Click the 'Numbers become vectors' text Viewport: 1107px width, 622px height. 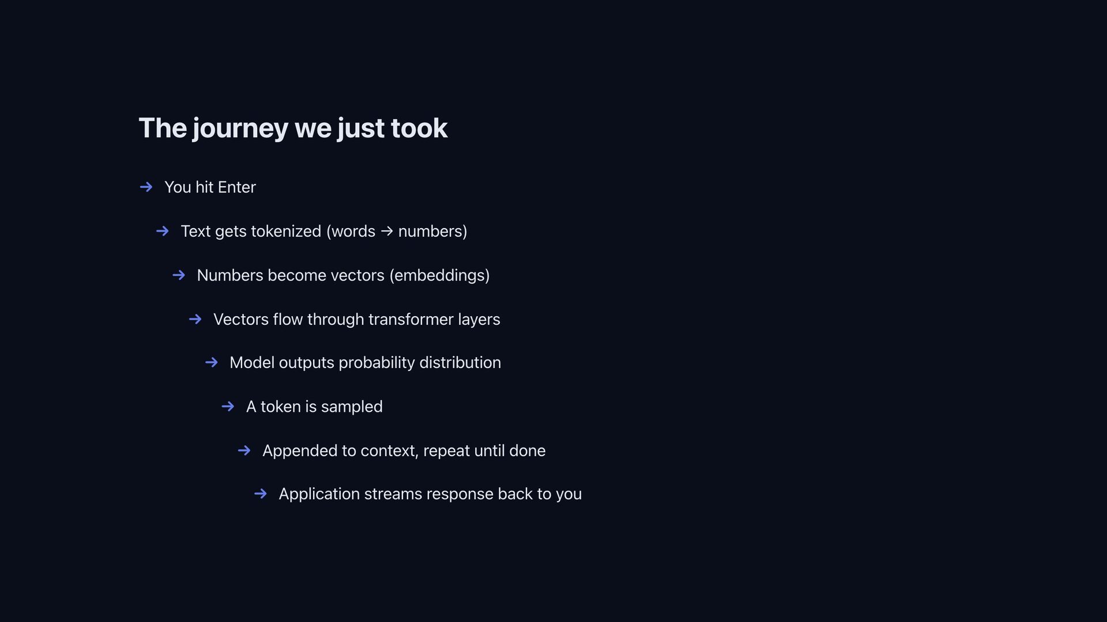point(291,275)
